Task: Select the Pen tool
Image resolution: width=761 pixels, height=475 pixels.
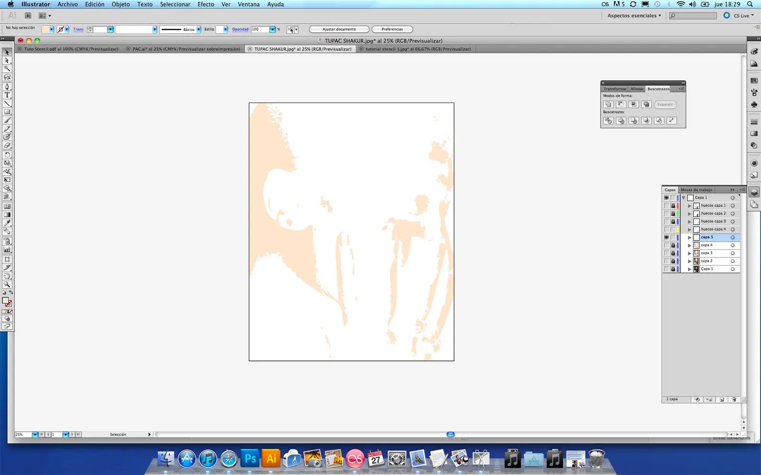Action: click(7, 86)
